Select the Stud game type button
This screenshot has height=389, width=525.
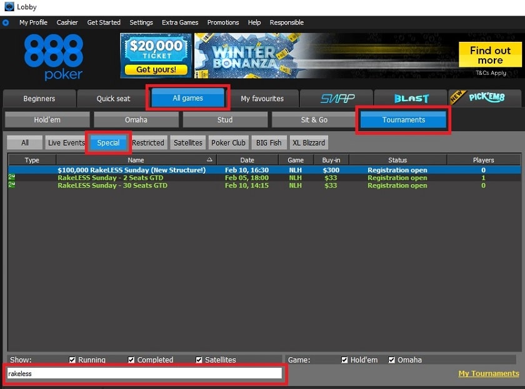pos(225,120)
